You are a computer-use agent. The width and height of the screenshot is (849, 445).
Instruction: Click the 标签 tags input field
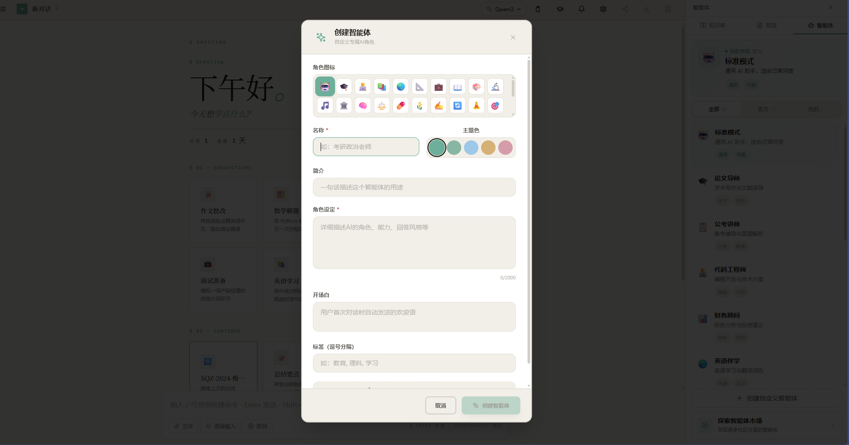[414, 363]
